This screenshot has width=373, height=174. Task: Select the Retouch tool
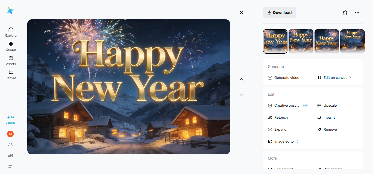click(x=278, y=118)
